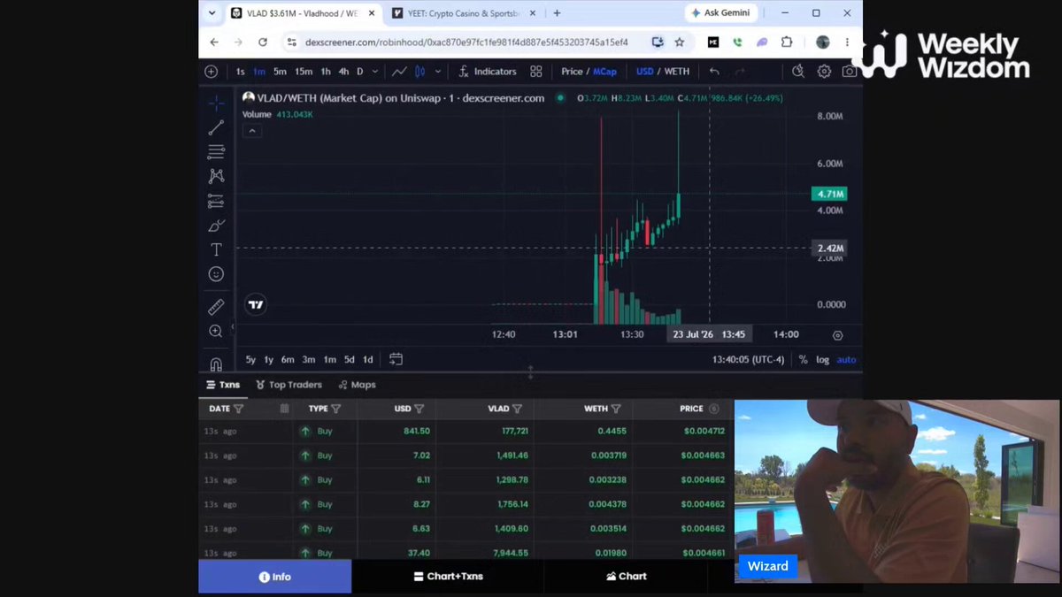Open the Chrome extensions puzzle icon
Viewport: 1062px width, 597px height.
pyautogui.click(x=786, y=42)
